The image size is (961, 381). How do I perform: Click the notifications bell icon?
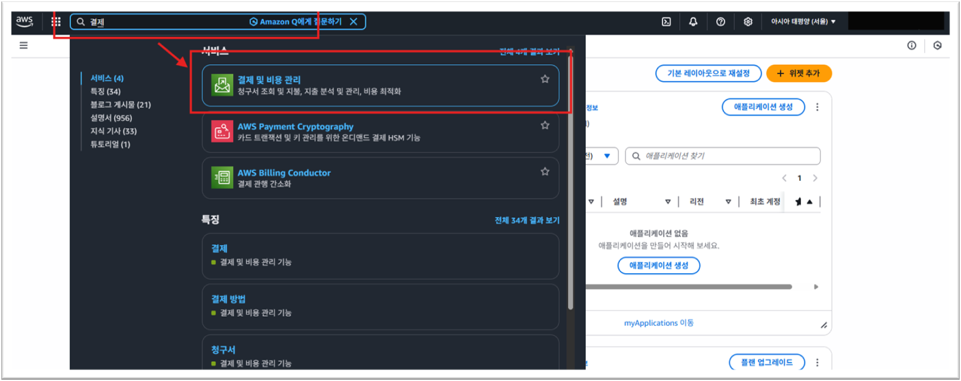point(693,22)
